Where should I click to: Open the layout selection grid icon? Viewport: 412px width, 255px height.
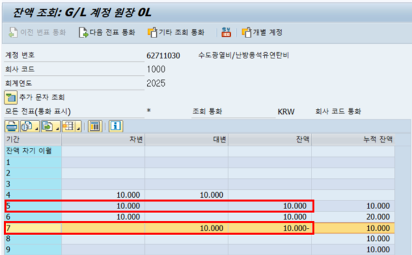coord(69,126)
